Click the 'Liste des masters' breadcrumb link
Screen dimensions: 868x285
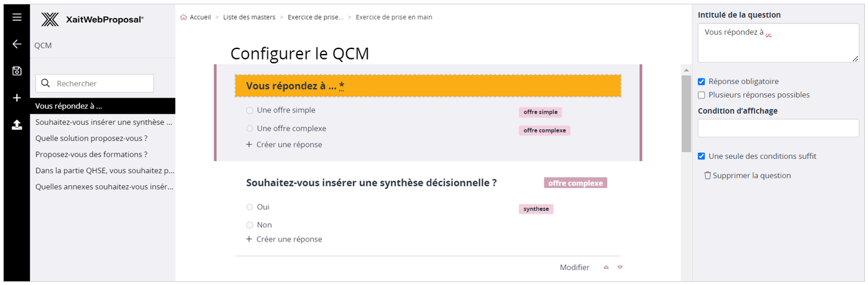click(249, 17)
